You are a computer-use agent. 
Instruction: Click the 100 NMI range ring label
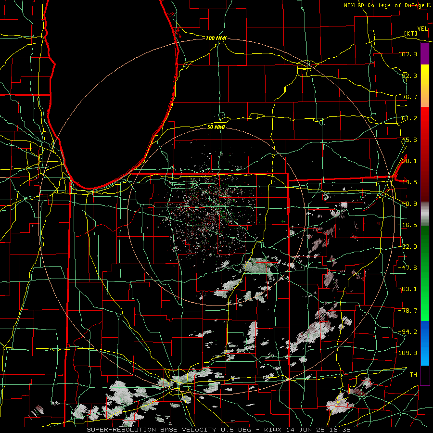pyautogui.click(x=216, y=38)
